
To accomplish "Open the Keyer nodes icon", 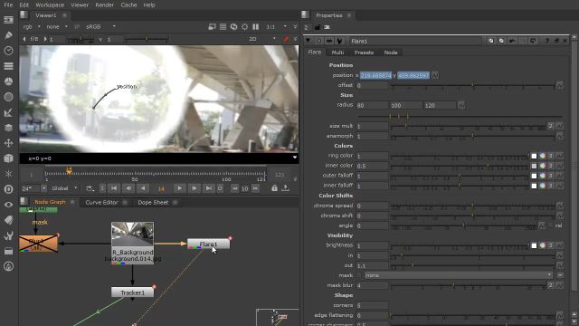I will [8, 112].
